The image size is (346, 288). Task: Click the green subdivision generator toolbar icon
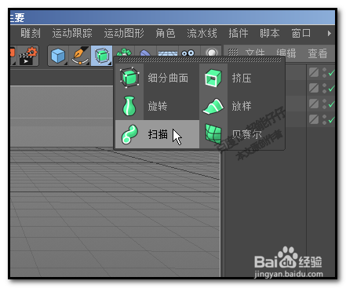[x=102, y=56]
